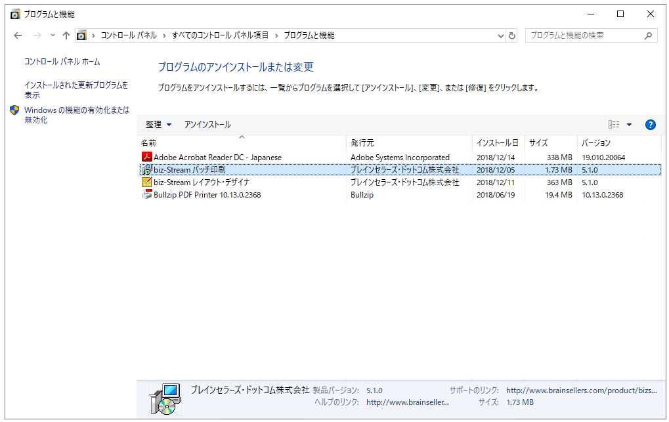Click the Adobe Acrobat Reader DC icon
The height and width of the screenshot is (422, 669).
147,157
